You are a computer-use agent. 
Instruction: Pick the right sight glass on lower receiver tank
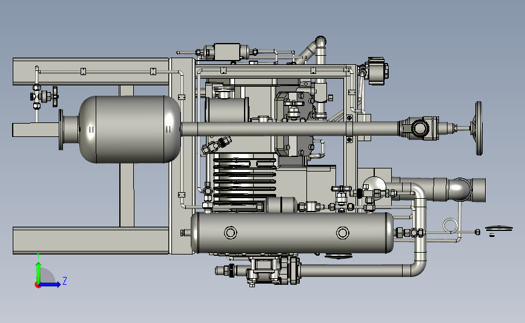tap(343, 233)
